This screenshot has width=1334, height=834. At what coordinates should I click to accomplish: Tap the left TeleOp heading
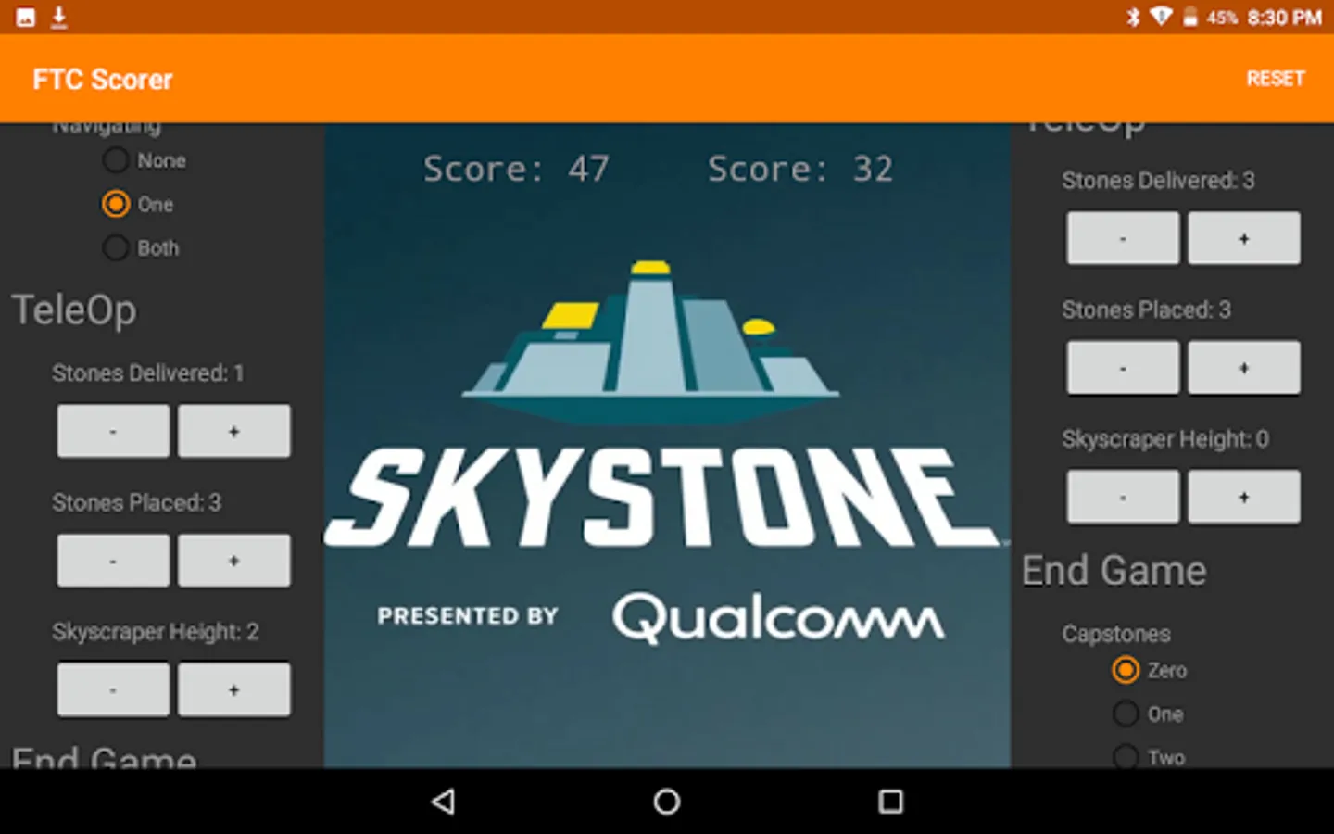click(x=74, y=310)
